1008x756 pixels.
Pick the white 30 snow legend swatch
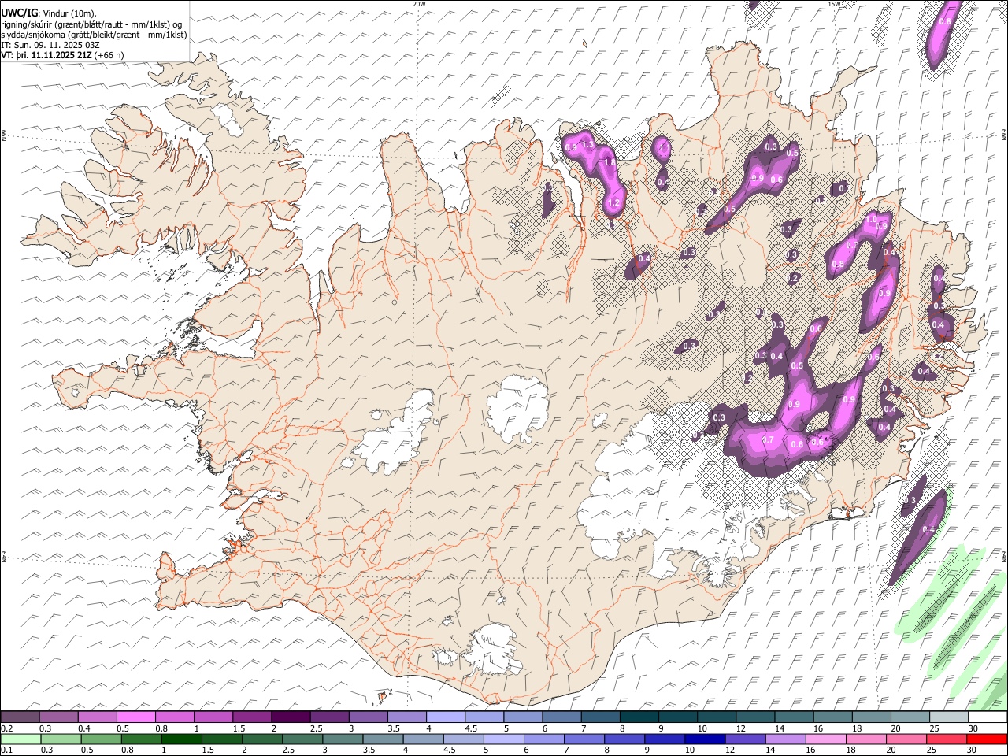coord(988,717)
